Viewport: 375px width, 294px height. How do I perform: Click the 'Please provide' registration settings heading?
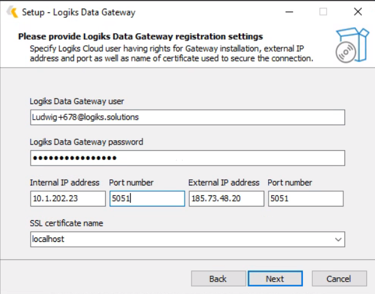coord(141,37)
